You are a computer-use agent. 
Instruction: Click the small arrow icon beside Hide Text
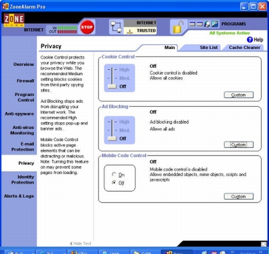tap(71, 244)
